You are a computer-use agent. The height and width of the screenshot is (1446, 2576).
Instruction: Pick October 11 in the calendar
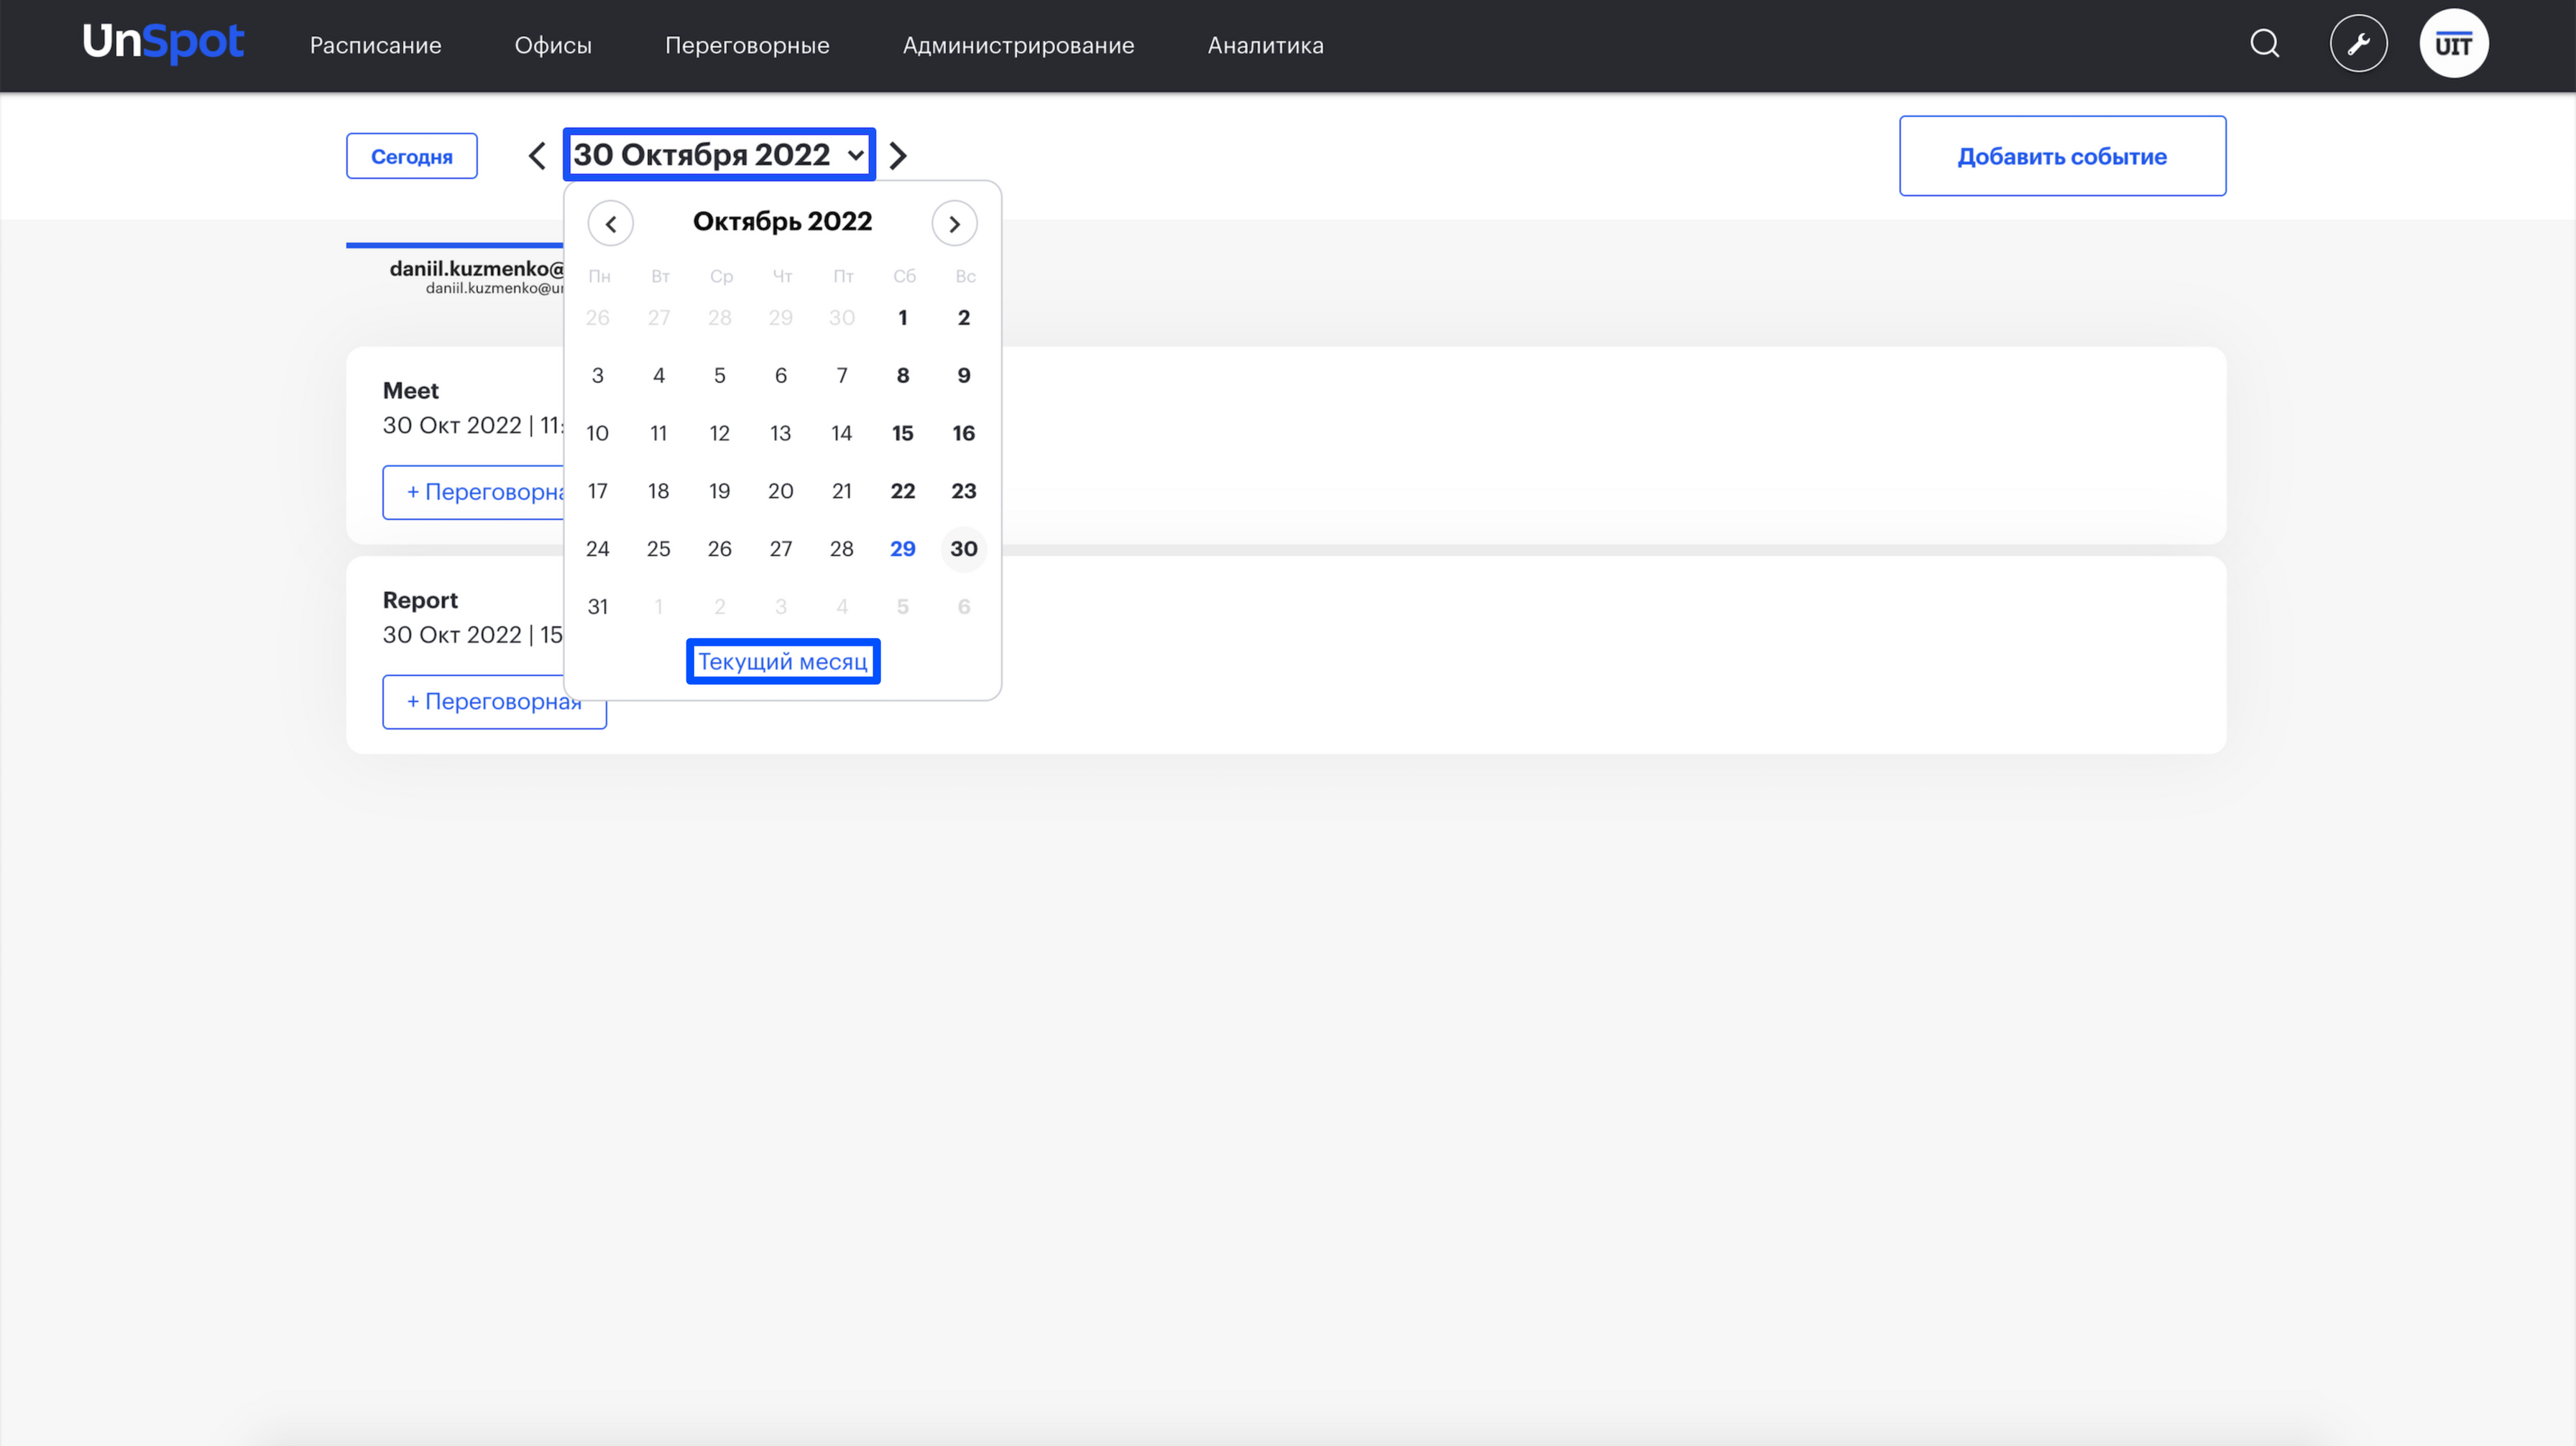(x=659, y=434)
